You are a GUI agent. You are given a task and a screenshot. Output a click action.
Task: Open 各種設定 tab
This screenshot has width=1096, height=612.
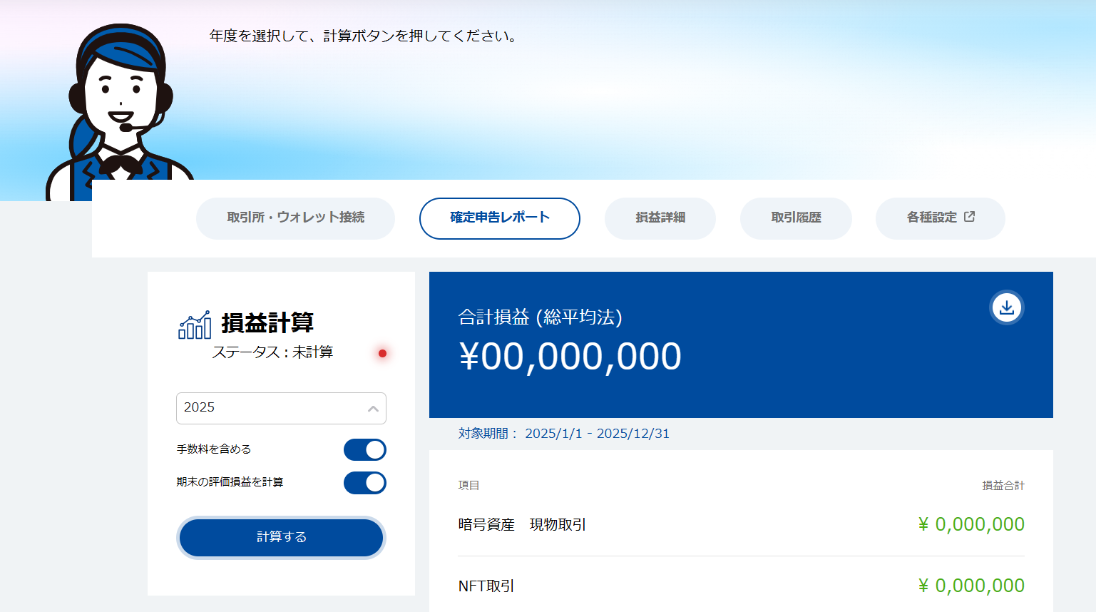pyautogui.click(x=941, y=218)
